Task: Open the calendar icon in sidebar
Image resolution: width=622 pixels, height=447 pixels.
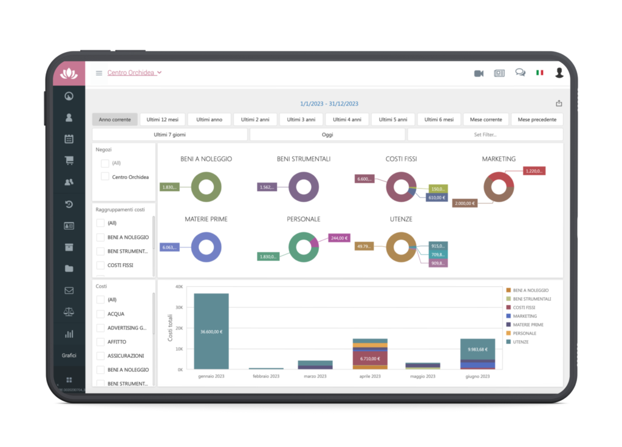Action: pyautogui.click(x=69, y=139)
